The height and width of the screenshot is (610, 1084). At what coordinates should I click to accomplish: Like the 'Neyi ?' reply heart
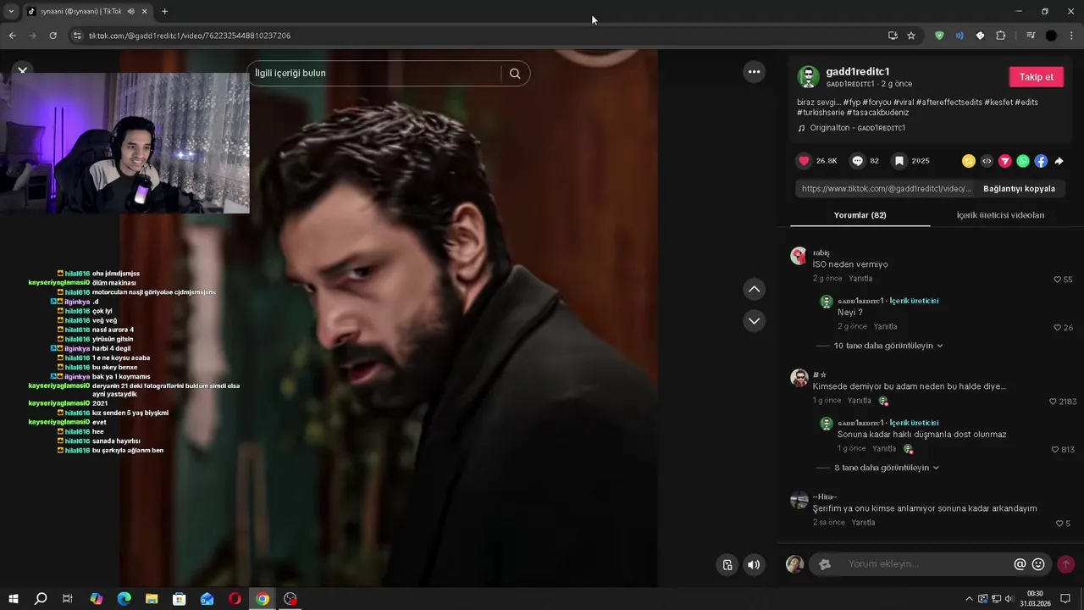click(1057, 327)
